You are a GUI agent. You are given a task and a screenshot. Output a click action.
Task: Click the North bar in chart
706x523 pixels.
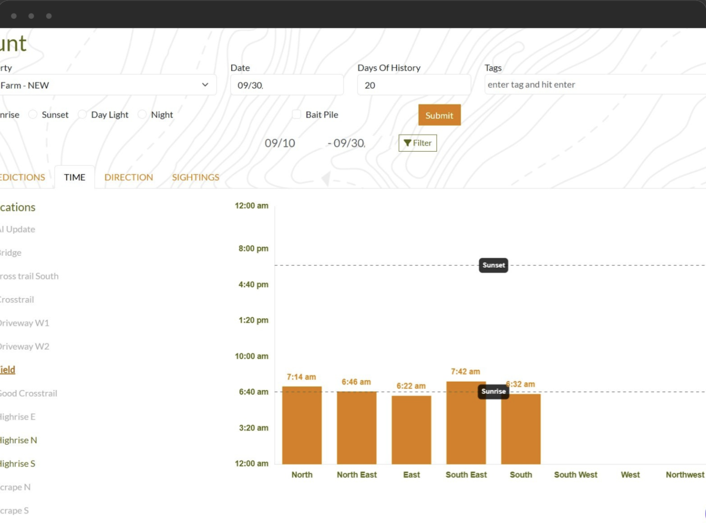pos(302,425)
